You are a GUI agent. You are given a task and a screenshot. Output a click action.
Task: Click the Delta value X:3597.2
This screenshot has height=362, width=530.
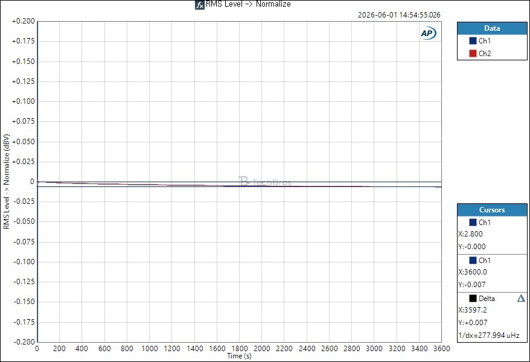tap(473, 310)
